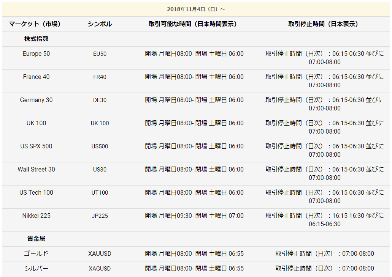392x277 pixels.
Task: Select the Nikkei 225 market cell
Action: [x=36, y=216]
